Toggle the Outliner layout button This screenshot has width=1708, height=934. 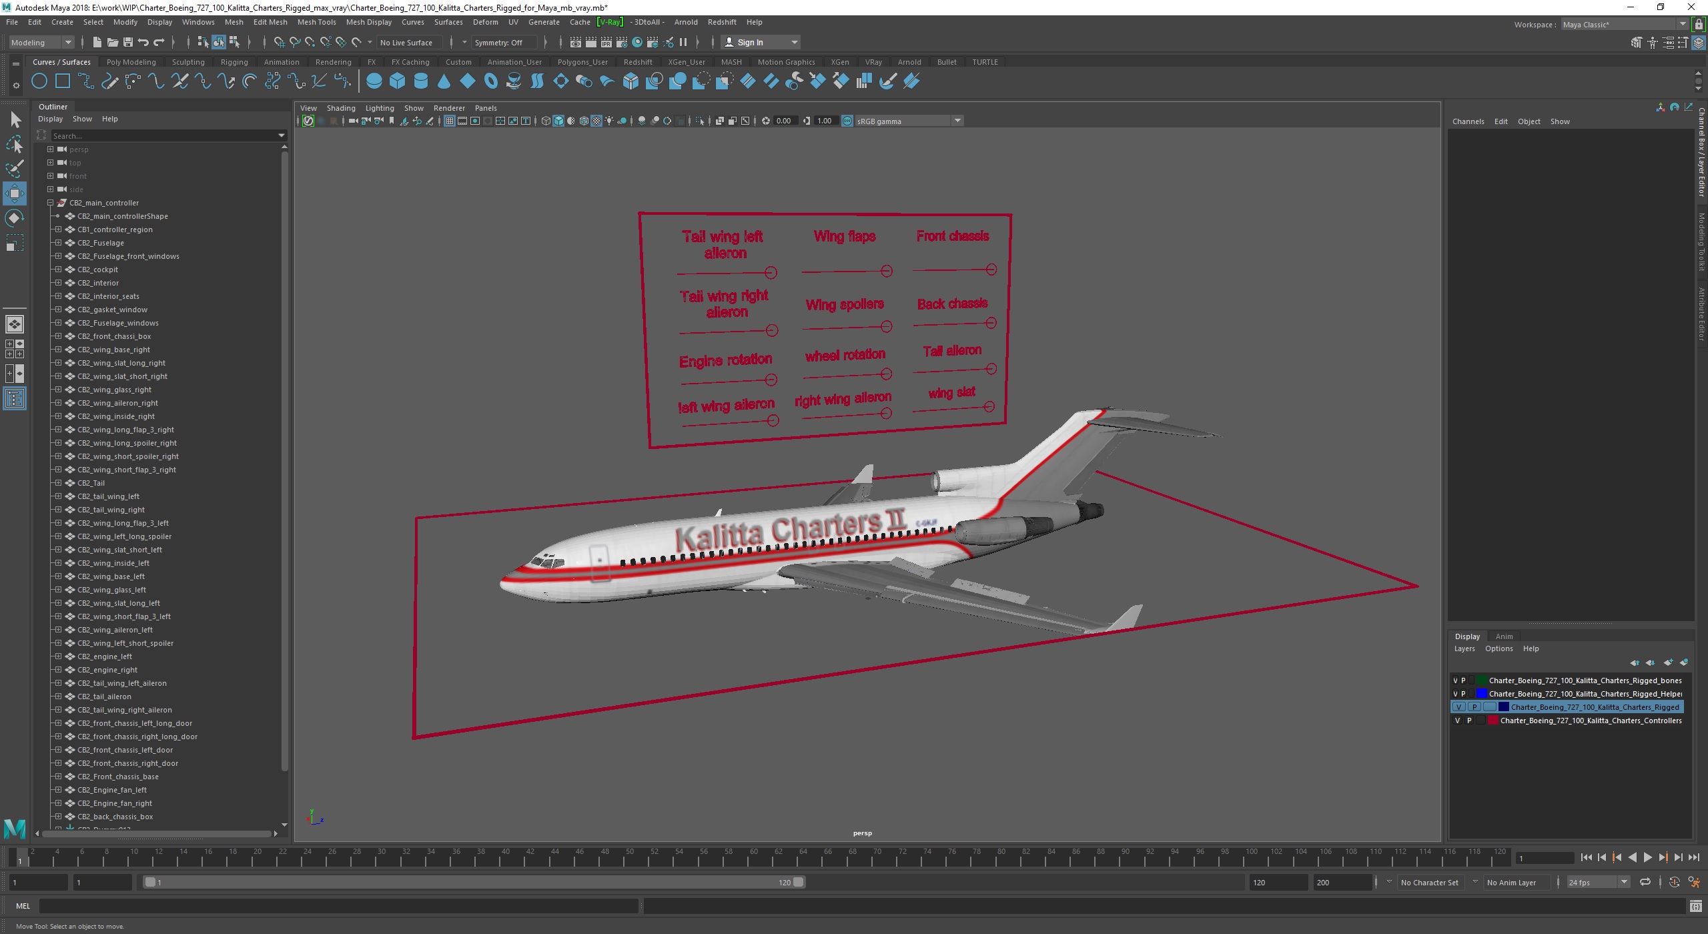tap(15, 399)
